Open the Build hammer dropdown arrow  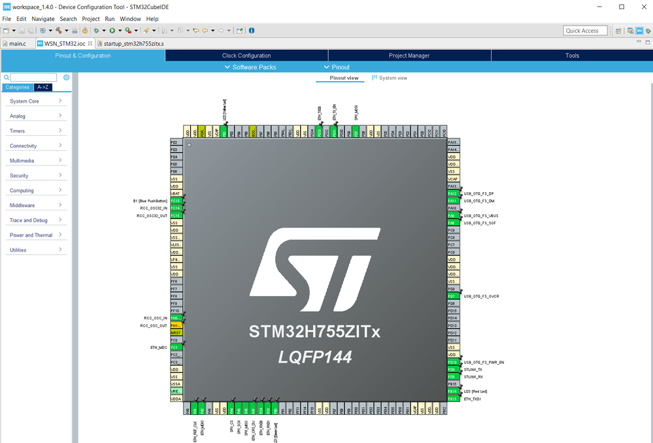point(66,31)
